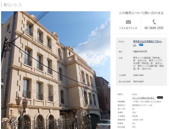Click the この物件について問い合わせる heading
This screenshot has width=169, height=129.
(x=141, y=13)
